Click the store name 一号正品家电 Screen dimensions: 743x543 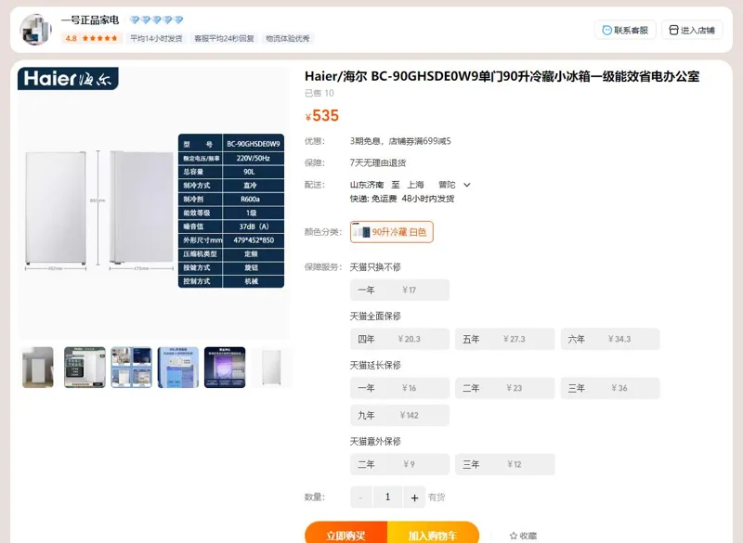90,20
